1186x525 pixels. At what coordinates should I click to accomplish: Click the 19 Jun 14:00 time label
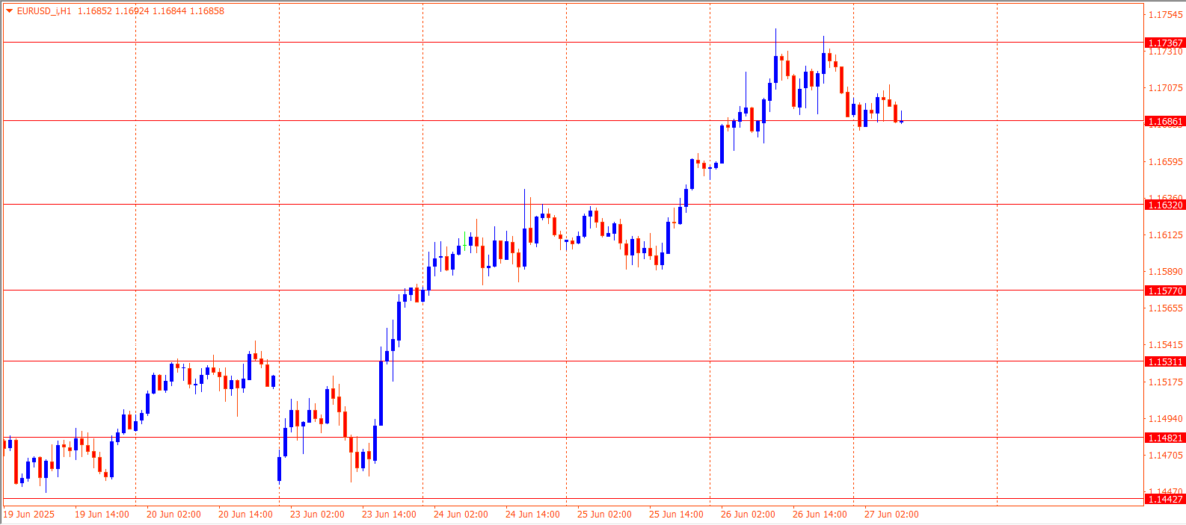tap(102, 515)
